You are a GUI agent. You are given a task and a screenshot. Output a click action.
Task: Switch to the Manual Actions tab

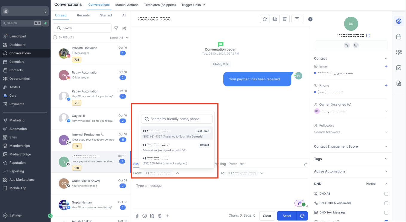[x=127, y=5]
